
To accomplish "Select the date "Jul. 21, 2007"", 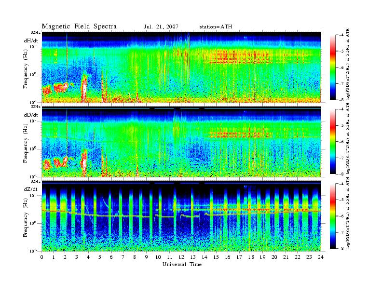I will coord(161,27).
